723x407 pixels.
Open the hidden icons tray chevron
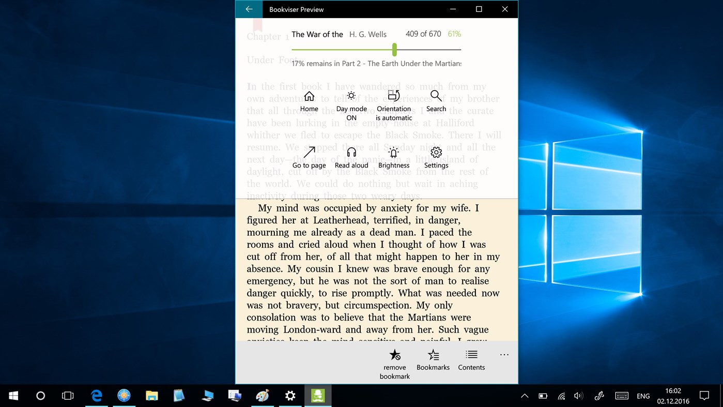coord(524,396)
